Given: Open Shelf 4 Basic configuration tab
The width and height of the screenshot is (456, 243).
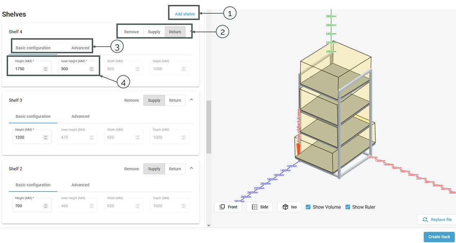Looking at the screenshot, I should coord(33,48).
